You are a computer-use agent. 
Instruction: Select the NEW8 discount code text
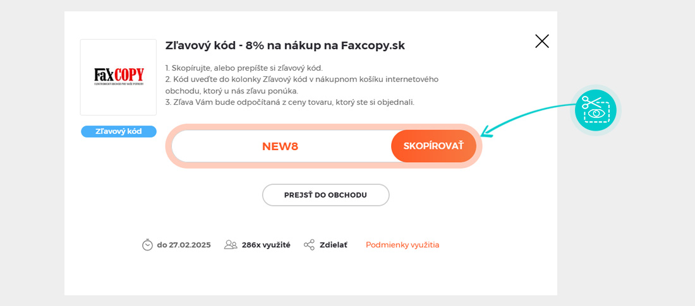click(280, 146)
